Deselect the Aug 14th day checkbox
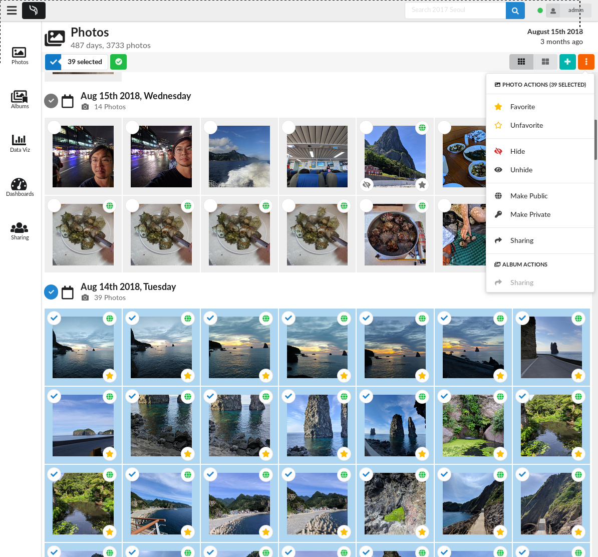 (x=51, y=292)
